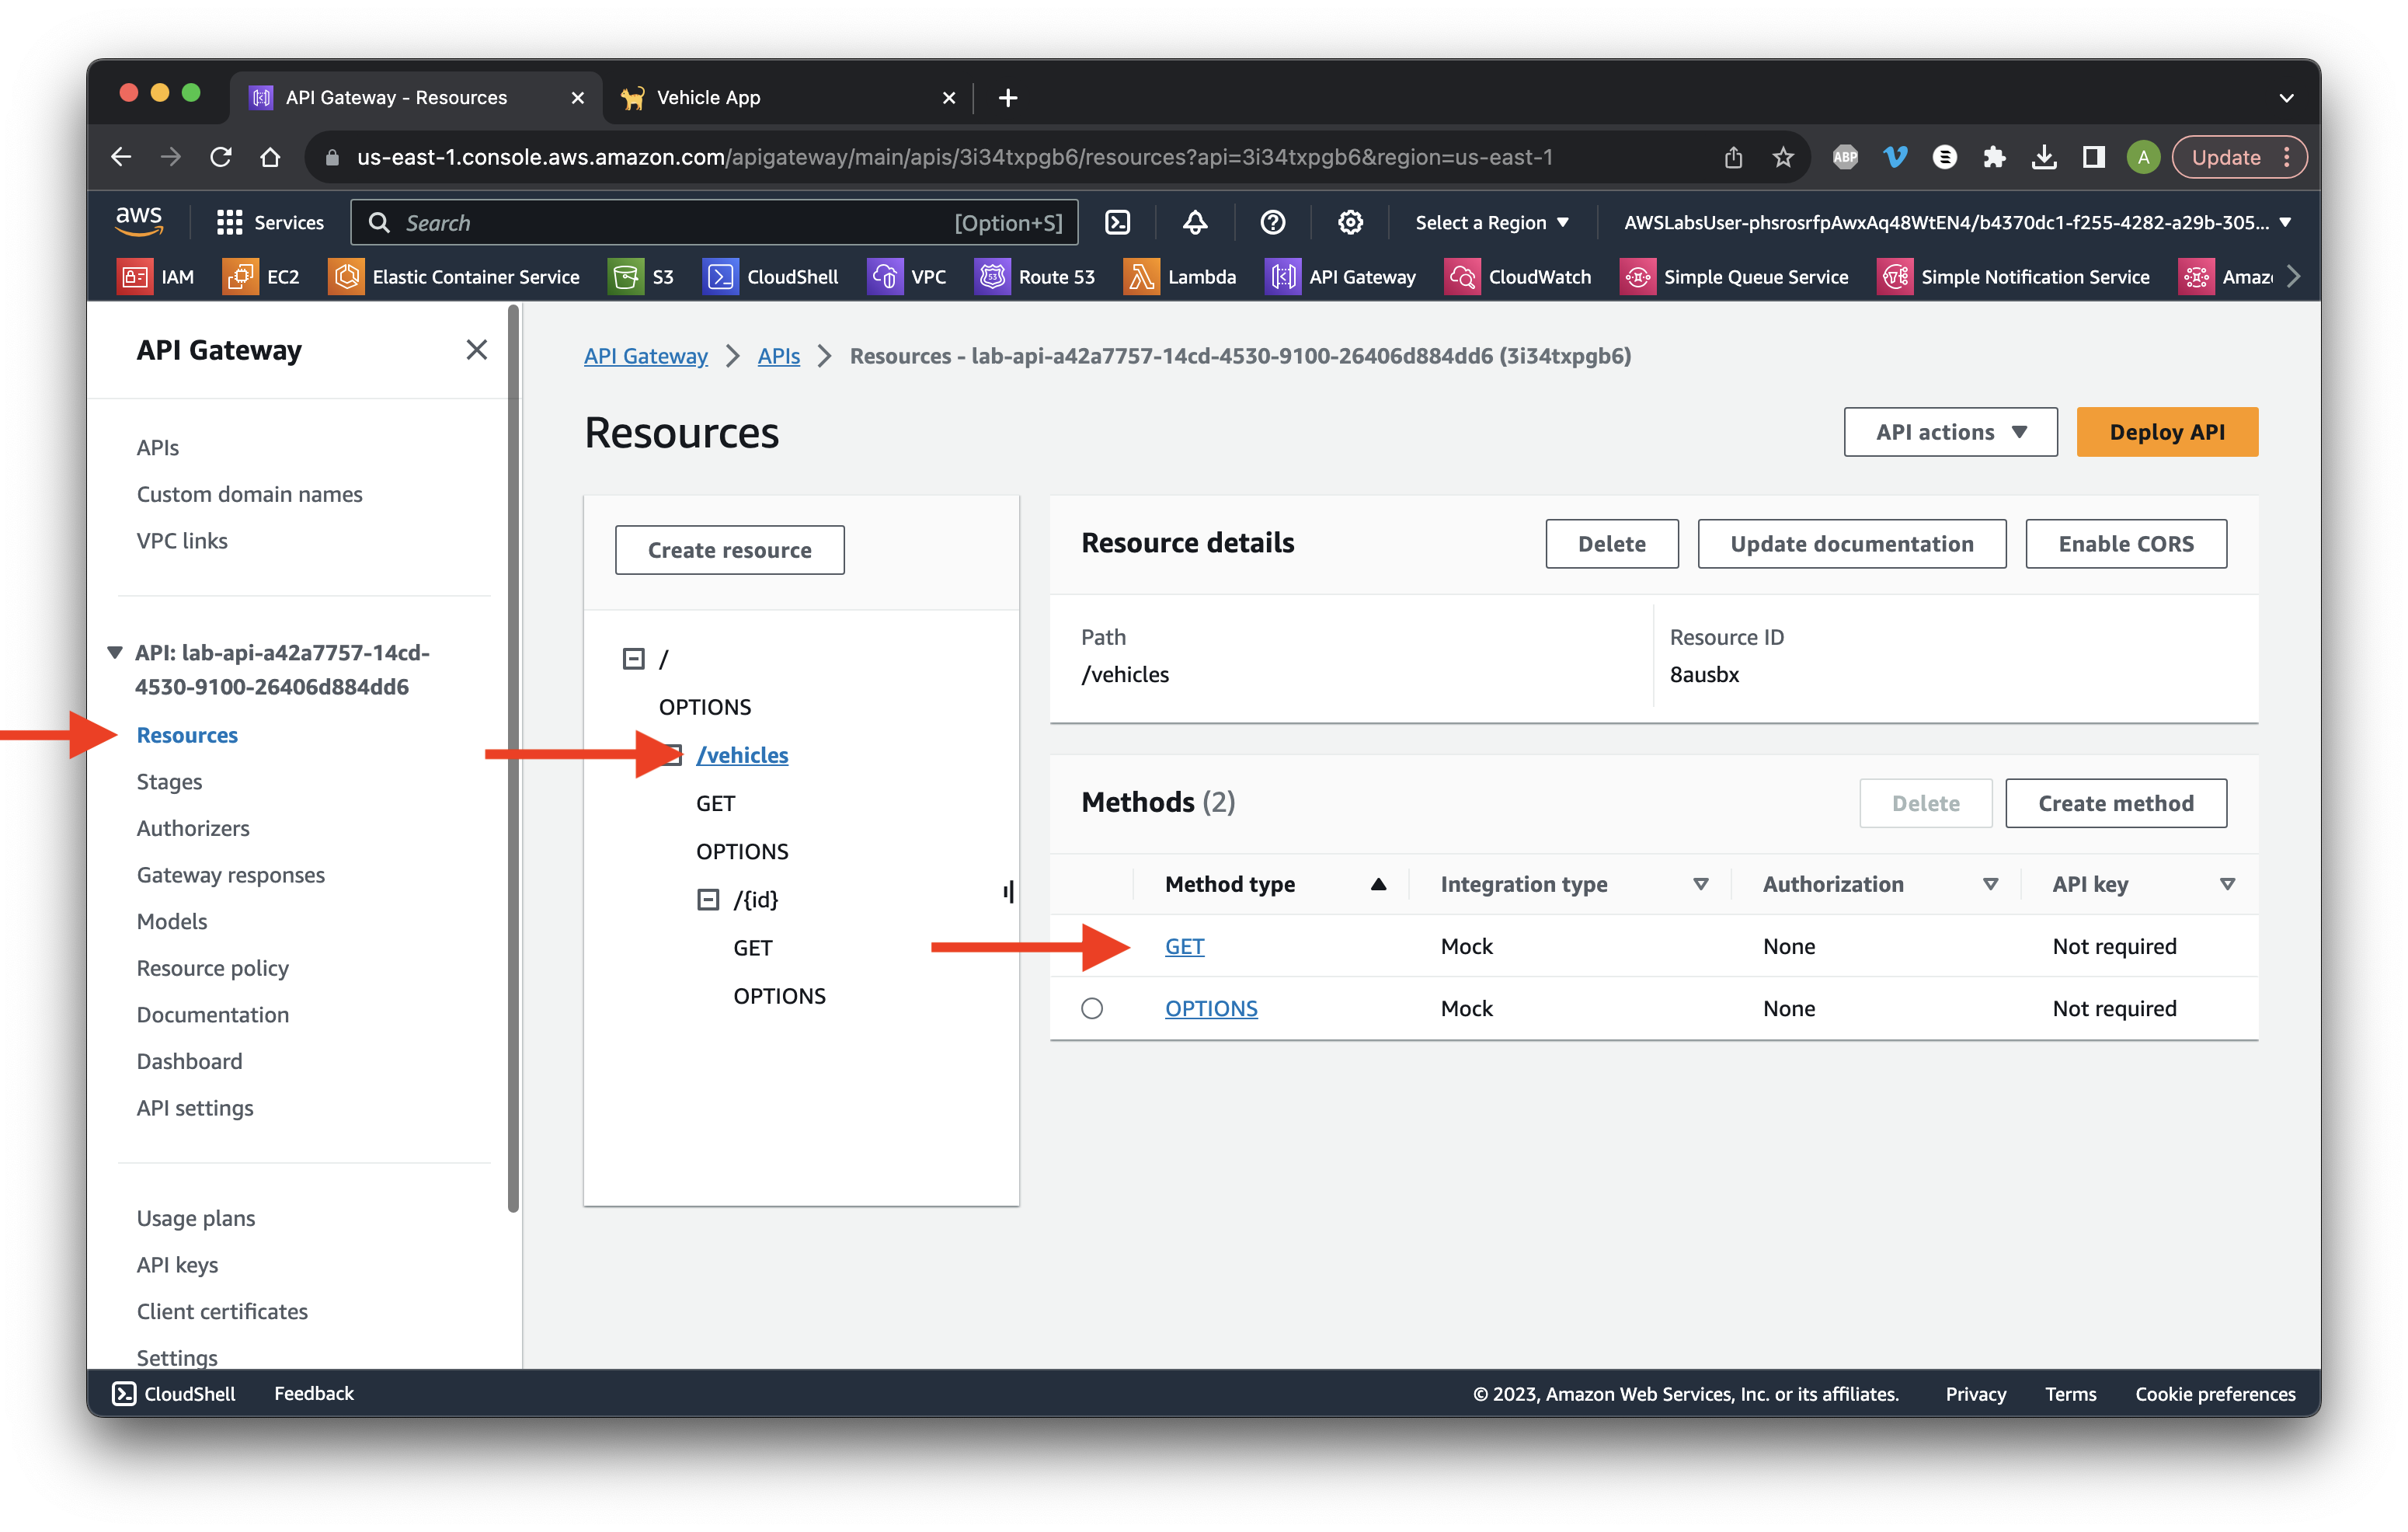Click the share page icon in address bar

pyautogui.click(x=1733, y=157)
